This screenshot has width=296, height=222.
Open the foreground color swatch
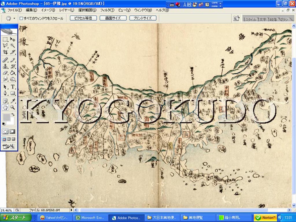click(7, 117)
